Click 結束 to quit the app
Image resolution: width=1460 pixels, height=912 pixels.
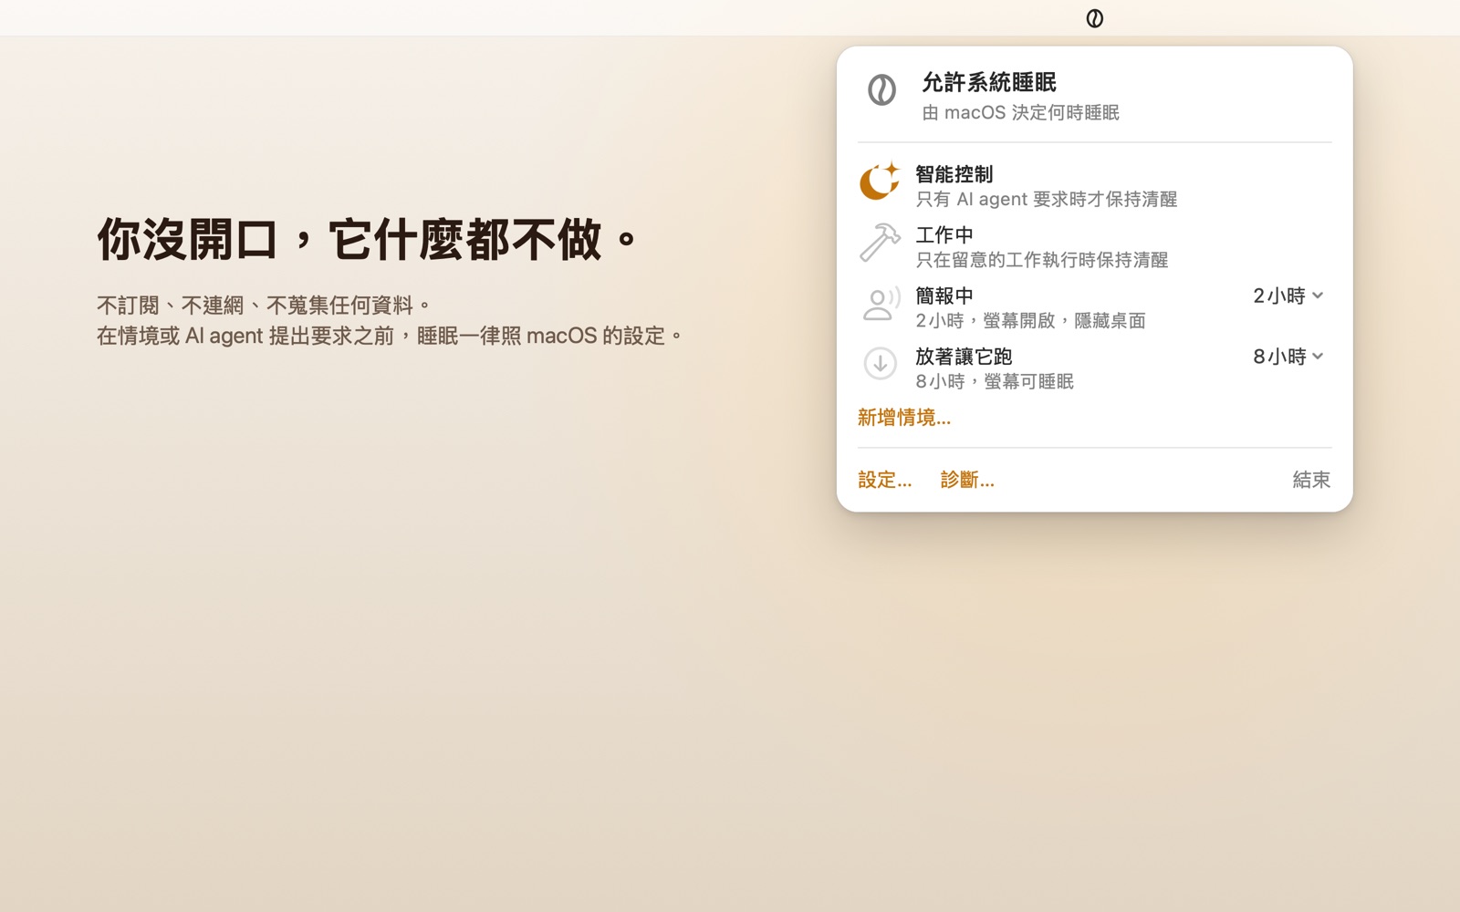pyautogui.click(x=1311, y=480)
